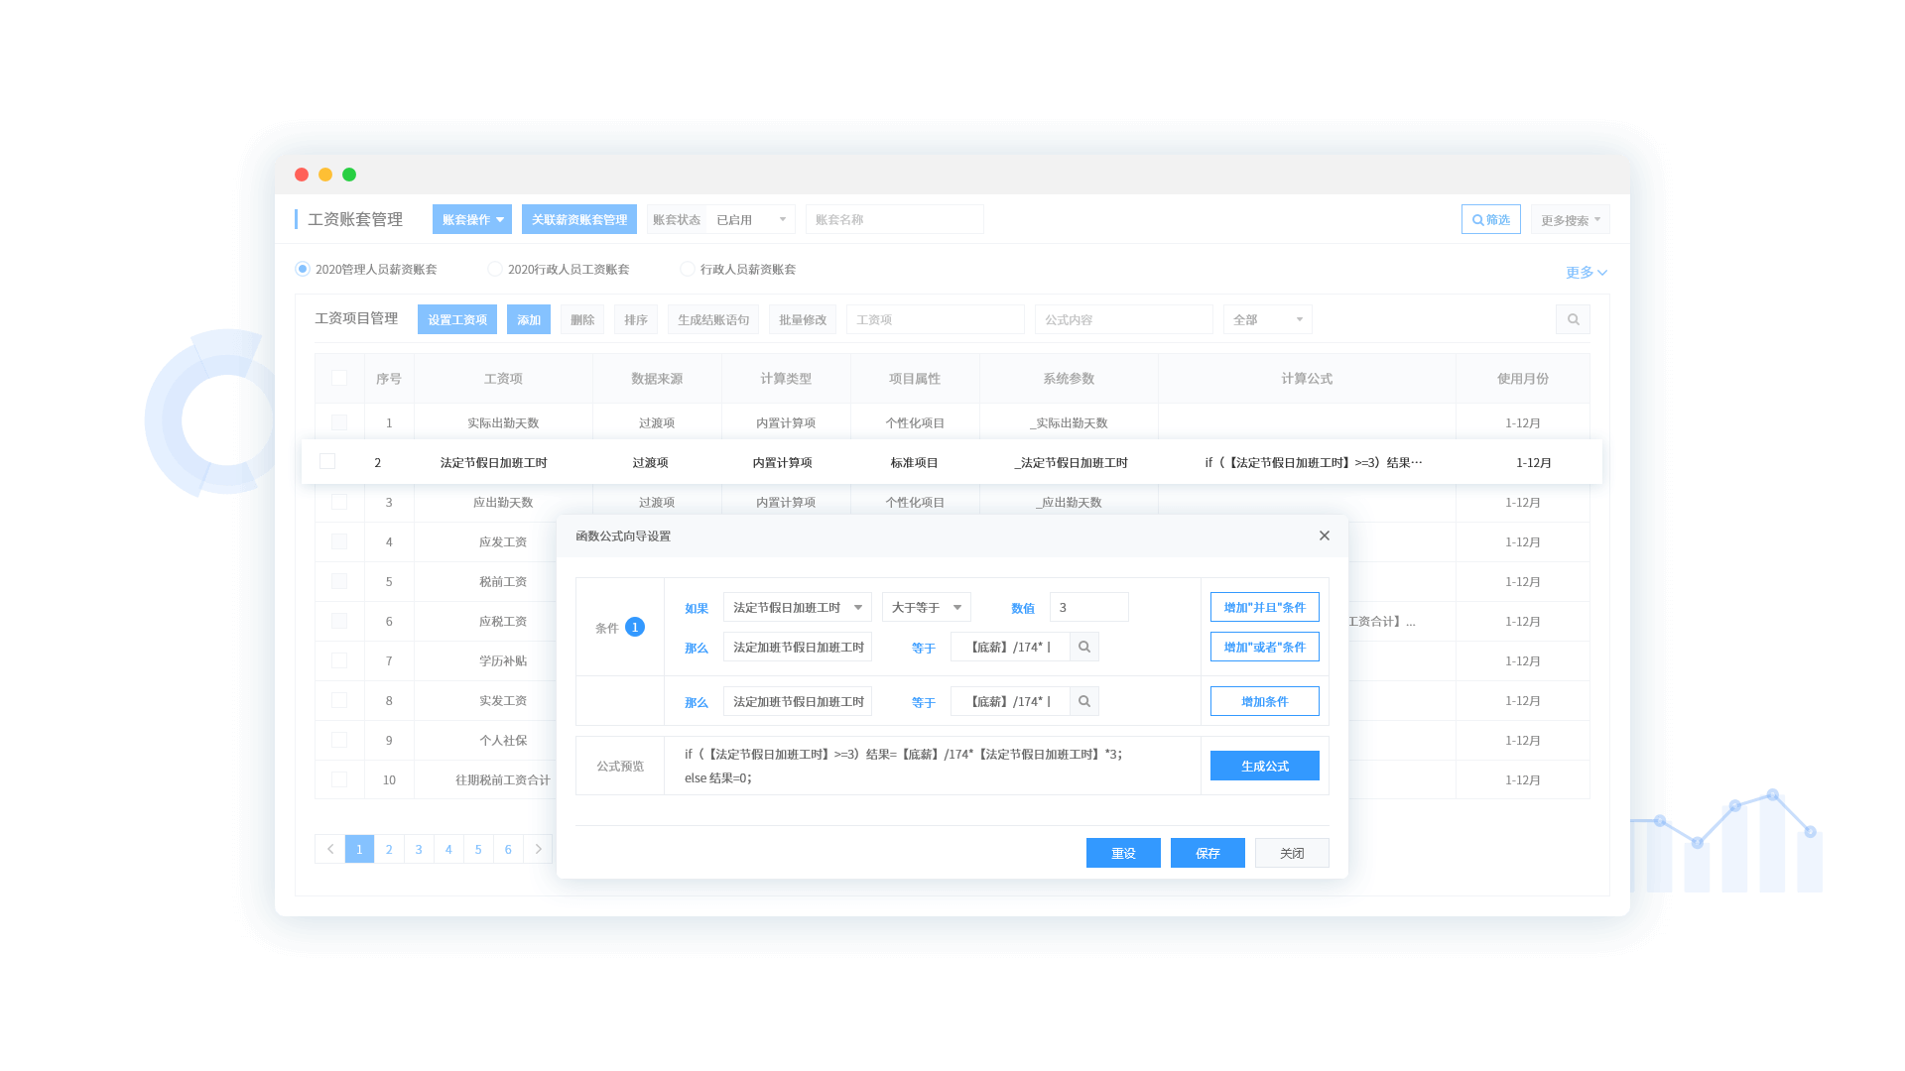This screenshot has height=1071, width=1905.
Task: Go to next page using right arrow
Action: (538, 849)
